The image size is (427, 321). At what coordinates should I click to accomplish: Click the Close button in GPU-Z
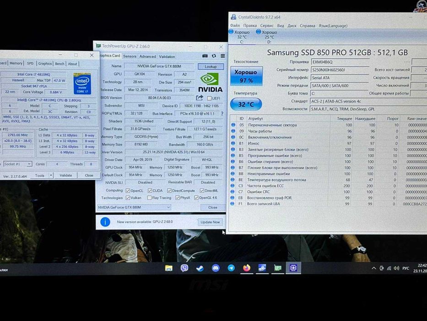tap(212, 207)
